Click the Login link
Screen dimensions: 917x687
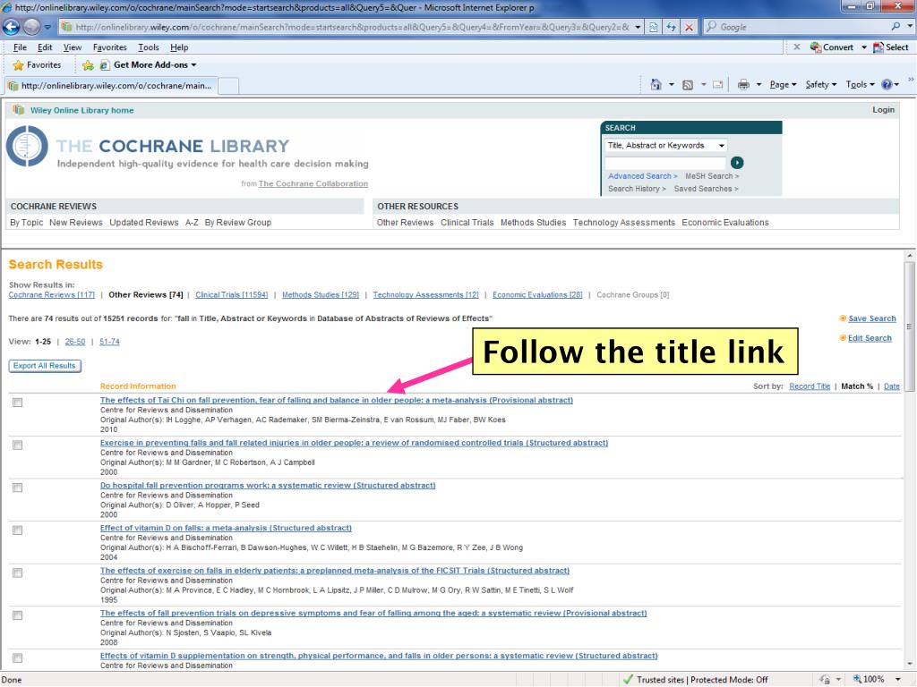(x=883, y=110)
